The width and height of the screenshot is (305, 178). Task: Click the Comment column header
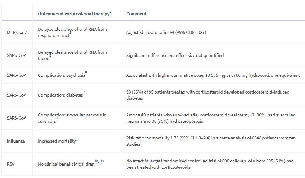pos(136,14)
